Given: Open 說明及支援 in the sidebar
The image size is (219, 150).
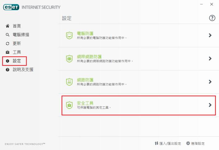Looking at the screenshot, I should (19, 70).
